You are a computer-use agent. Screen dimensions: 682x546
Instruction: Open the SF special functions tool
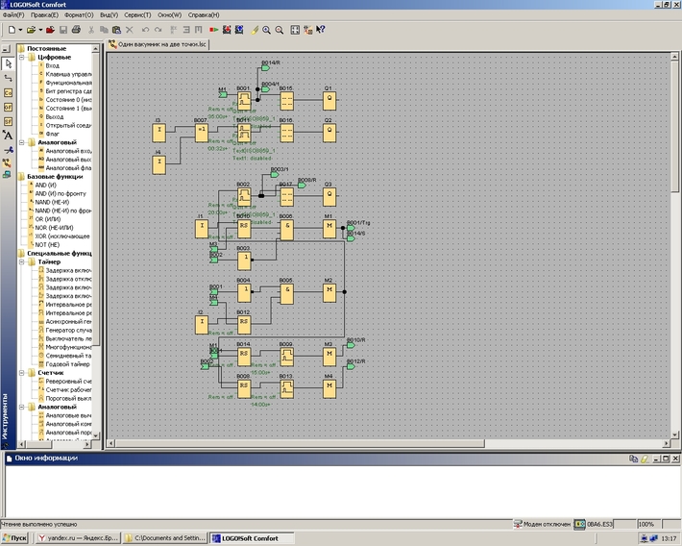pyautogui.click(x=8, y=121)
